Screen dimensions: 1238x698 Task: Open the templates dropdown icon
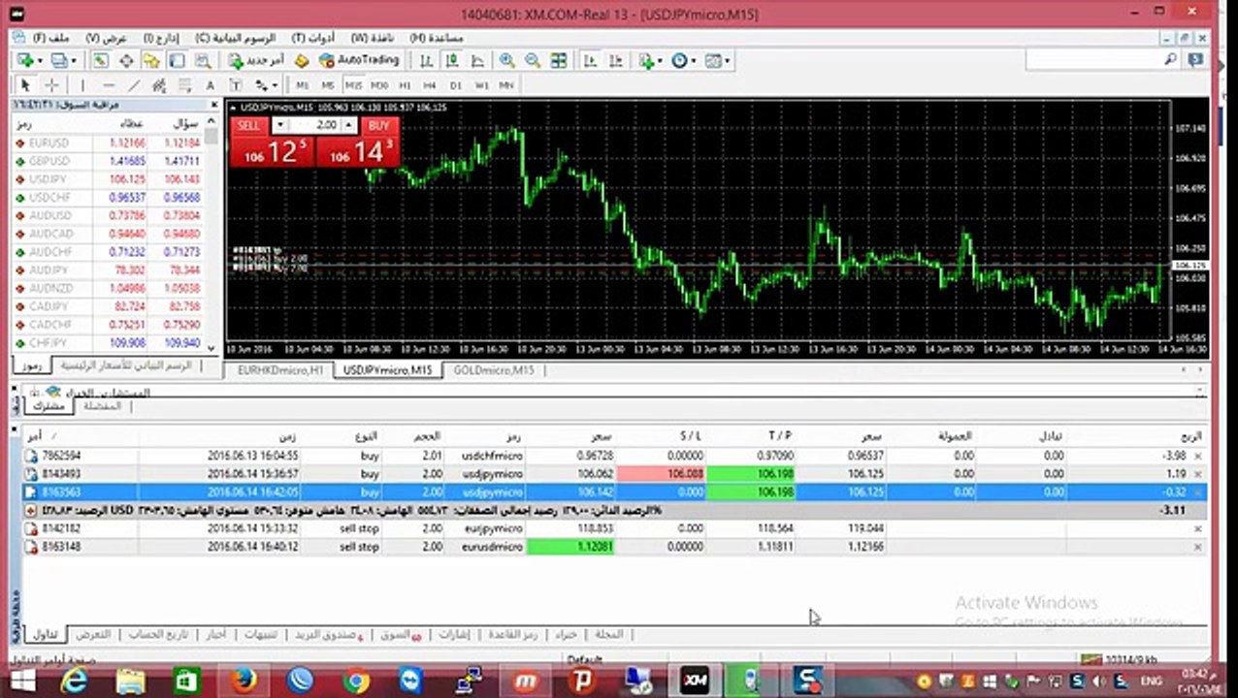coord(716,60)
